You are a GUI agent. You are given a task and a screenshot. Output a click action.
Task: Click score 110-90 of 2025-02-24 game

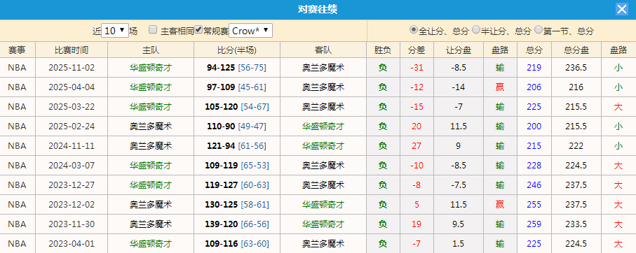click(221, 127)
